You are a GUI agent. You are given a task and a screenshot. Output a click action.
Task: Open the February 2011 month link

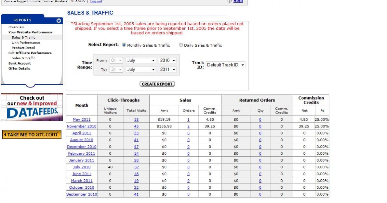pos(81,153)
